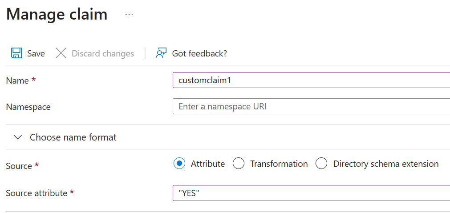Screen dimensions: 450x213
Task: Click the Save floppy disk icon
Action: coord(16,53)
